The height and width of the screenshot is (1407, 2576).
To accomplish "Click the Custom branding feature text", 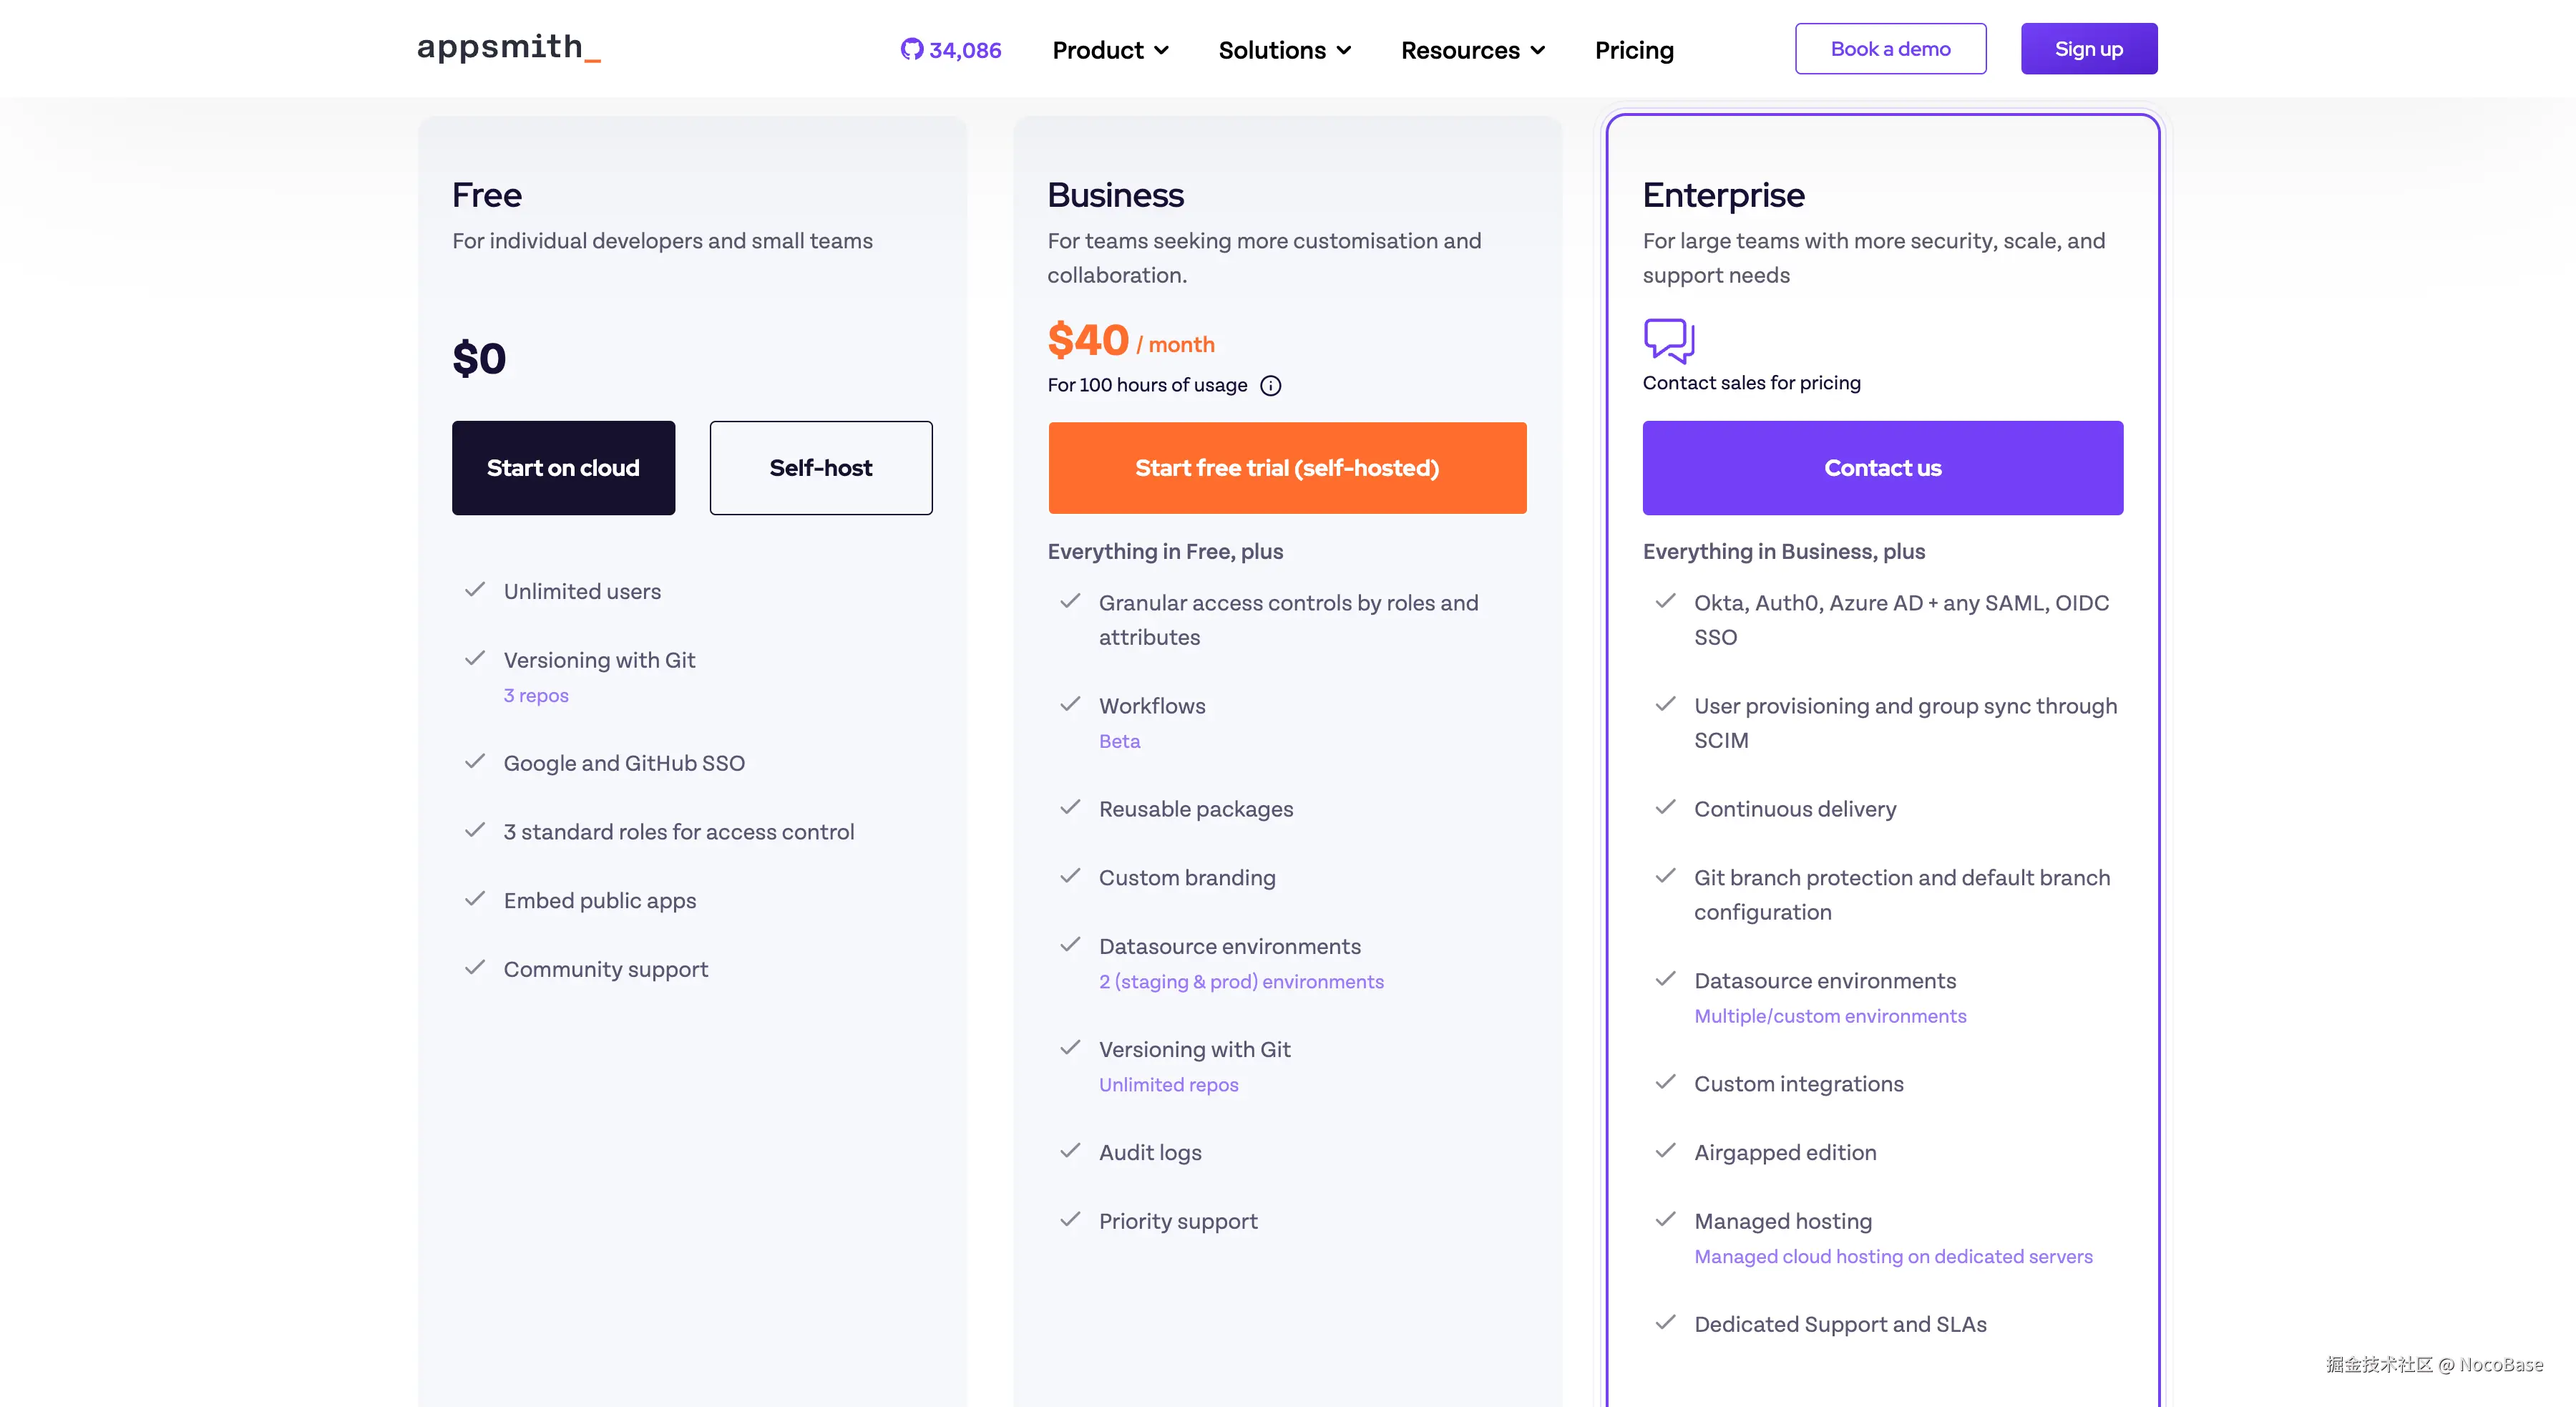I will 1187,878.
